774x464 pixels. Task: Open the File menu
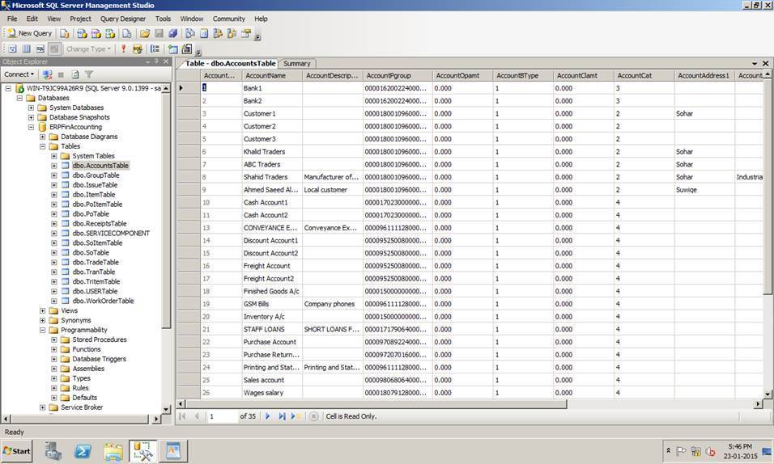(x=12, y=19)
